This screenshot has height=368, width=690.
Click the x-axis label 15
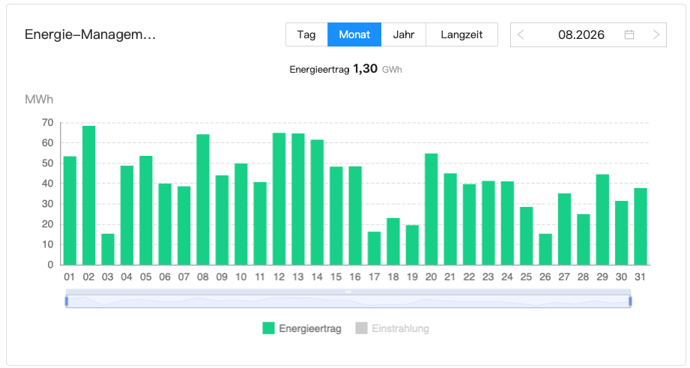(336, 277)
